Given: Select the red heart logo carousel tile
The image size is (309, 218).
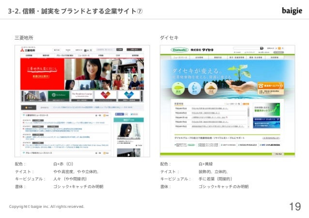Looking at the screenshot, I should click(x=106, y=96).
